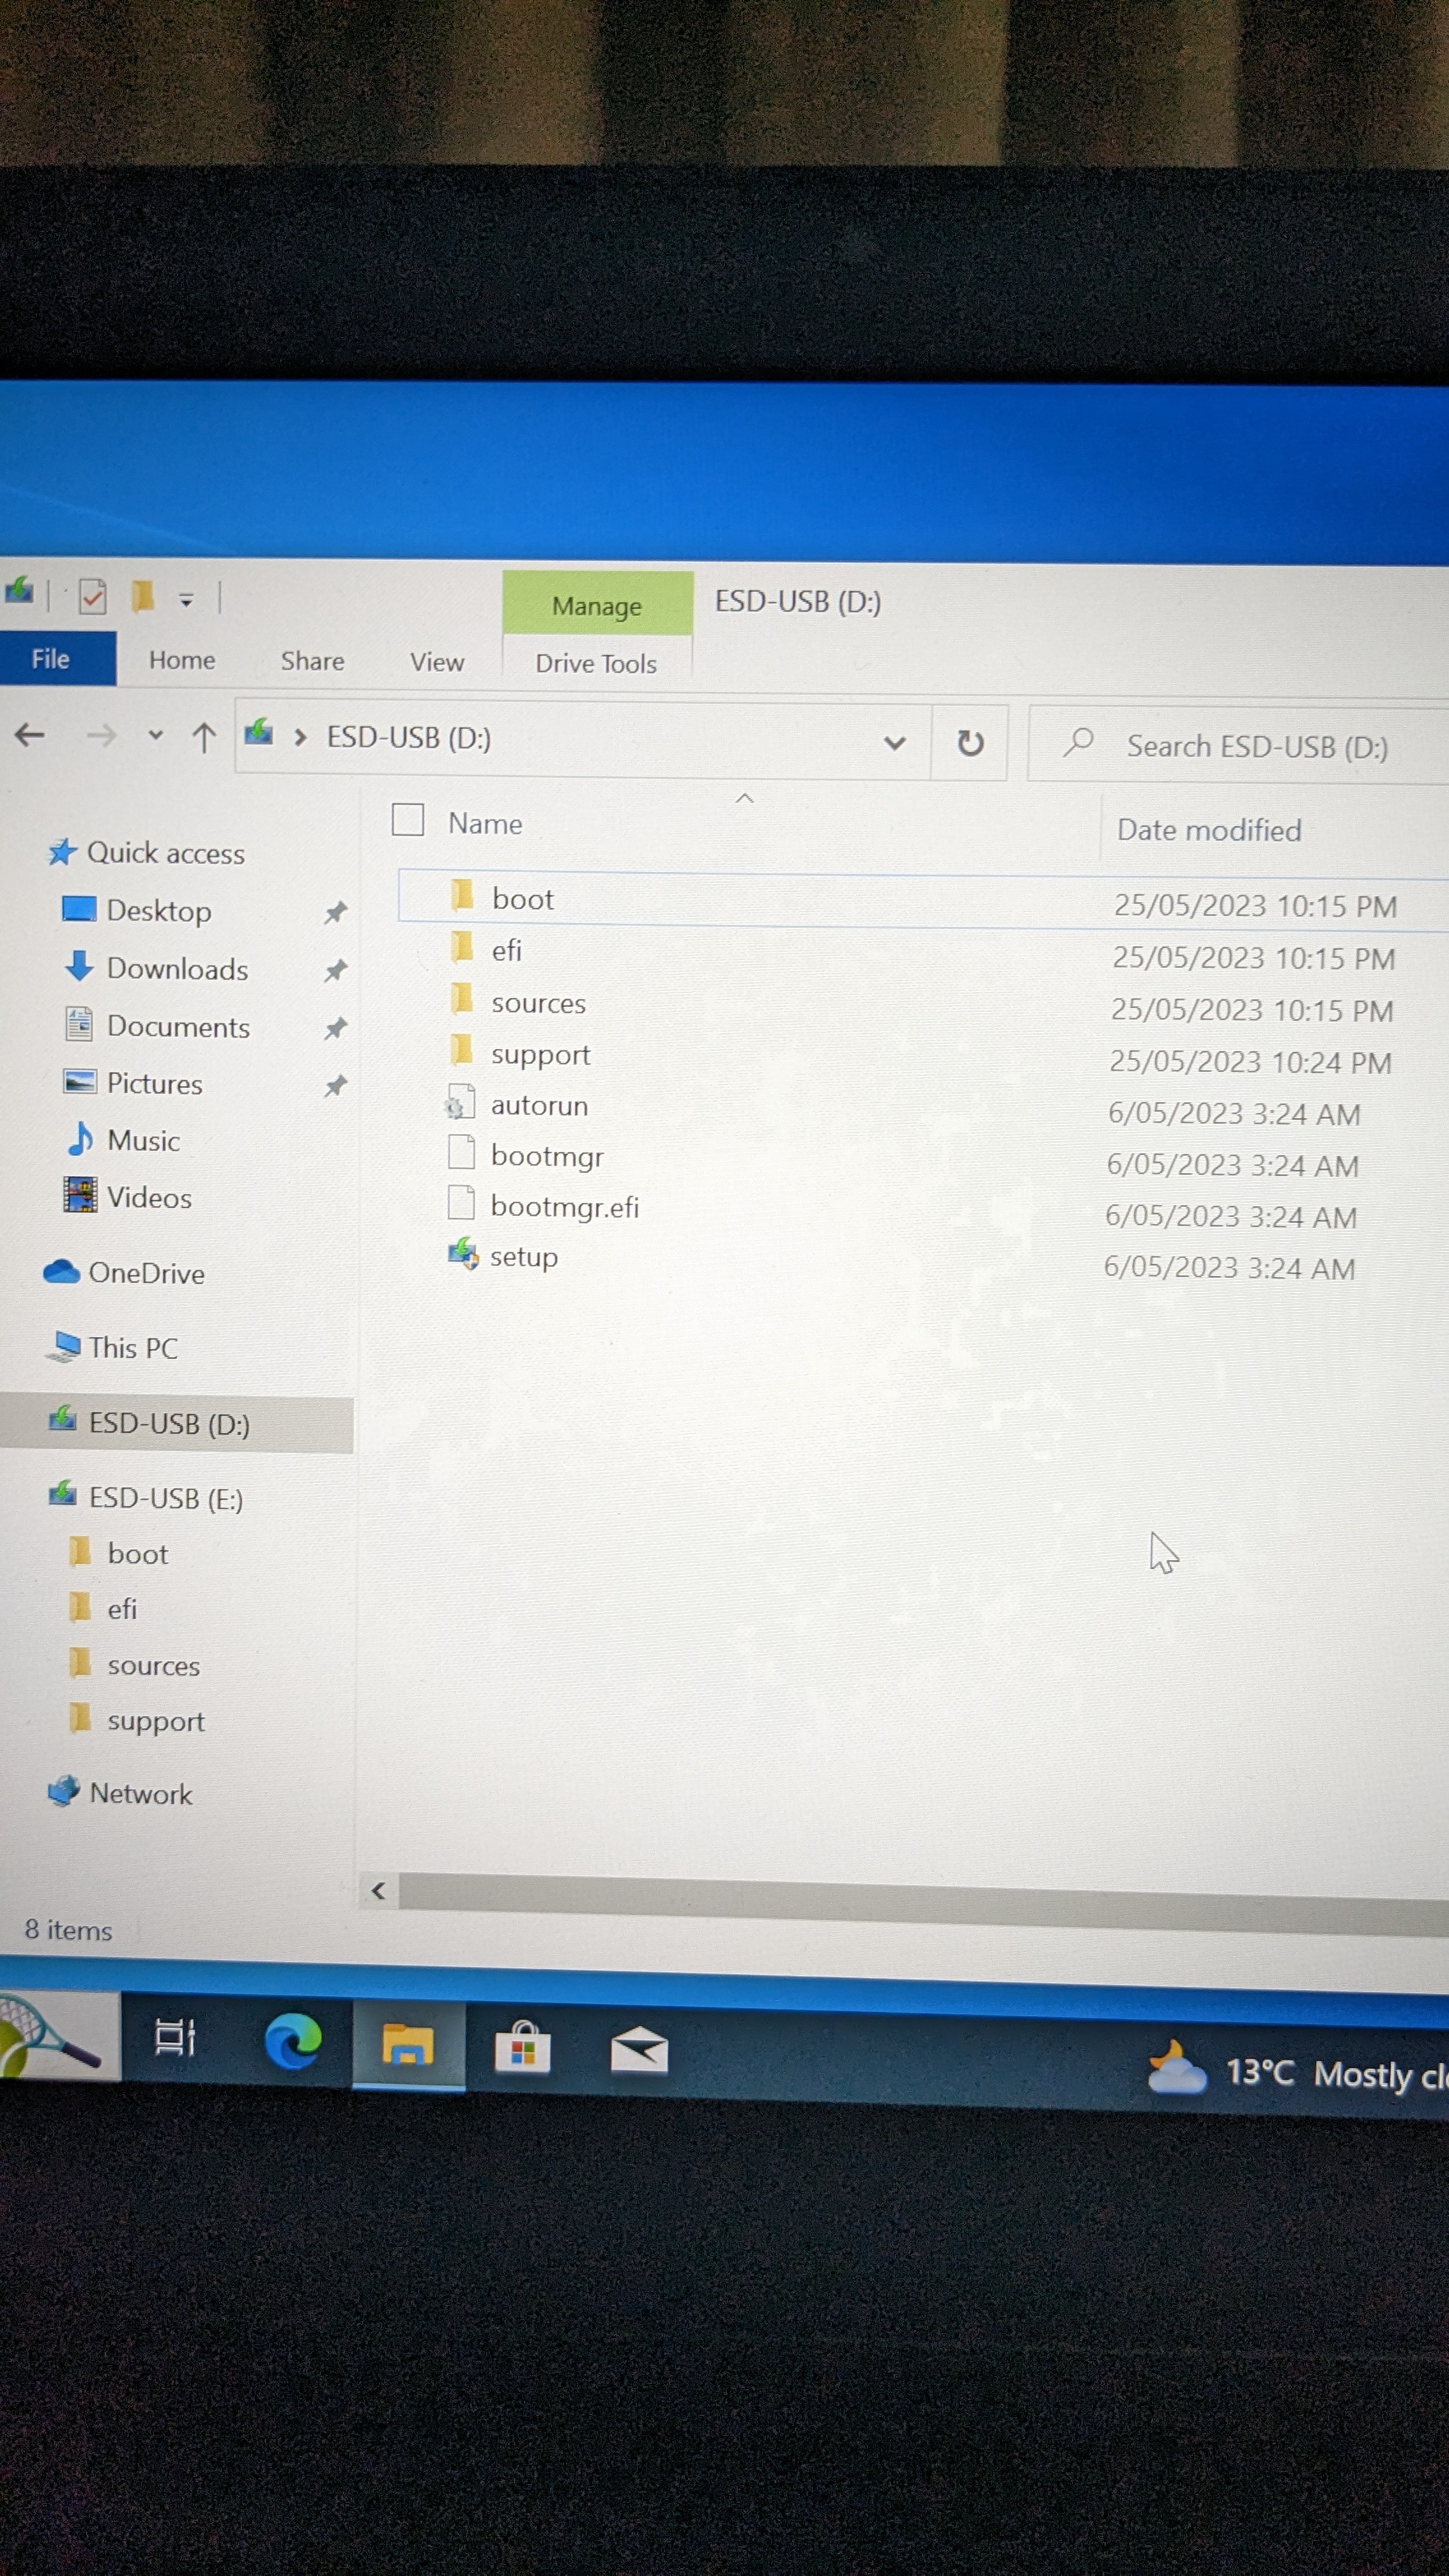Open Network in the navigation pane
This screenshot has height=2576, width=1449.
140,1794
